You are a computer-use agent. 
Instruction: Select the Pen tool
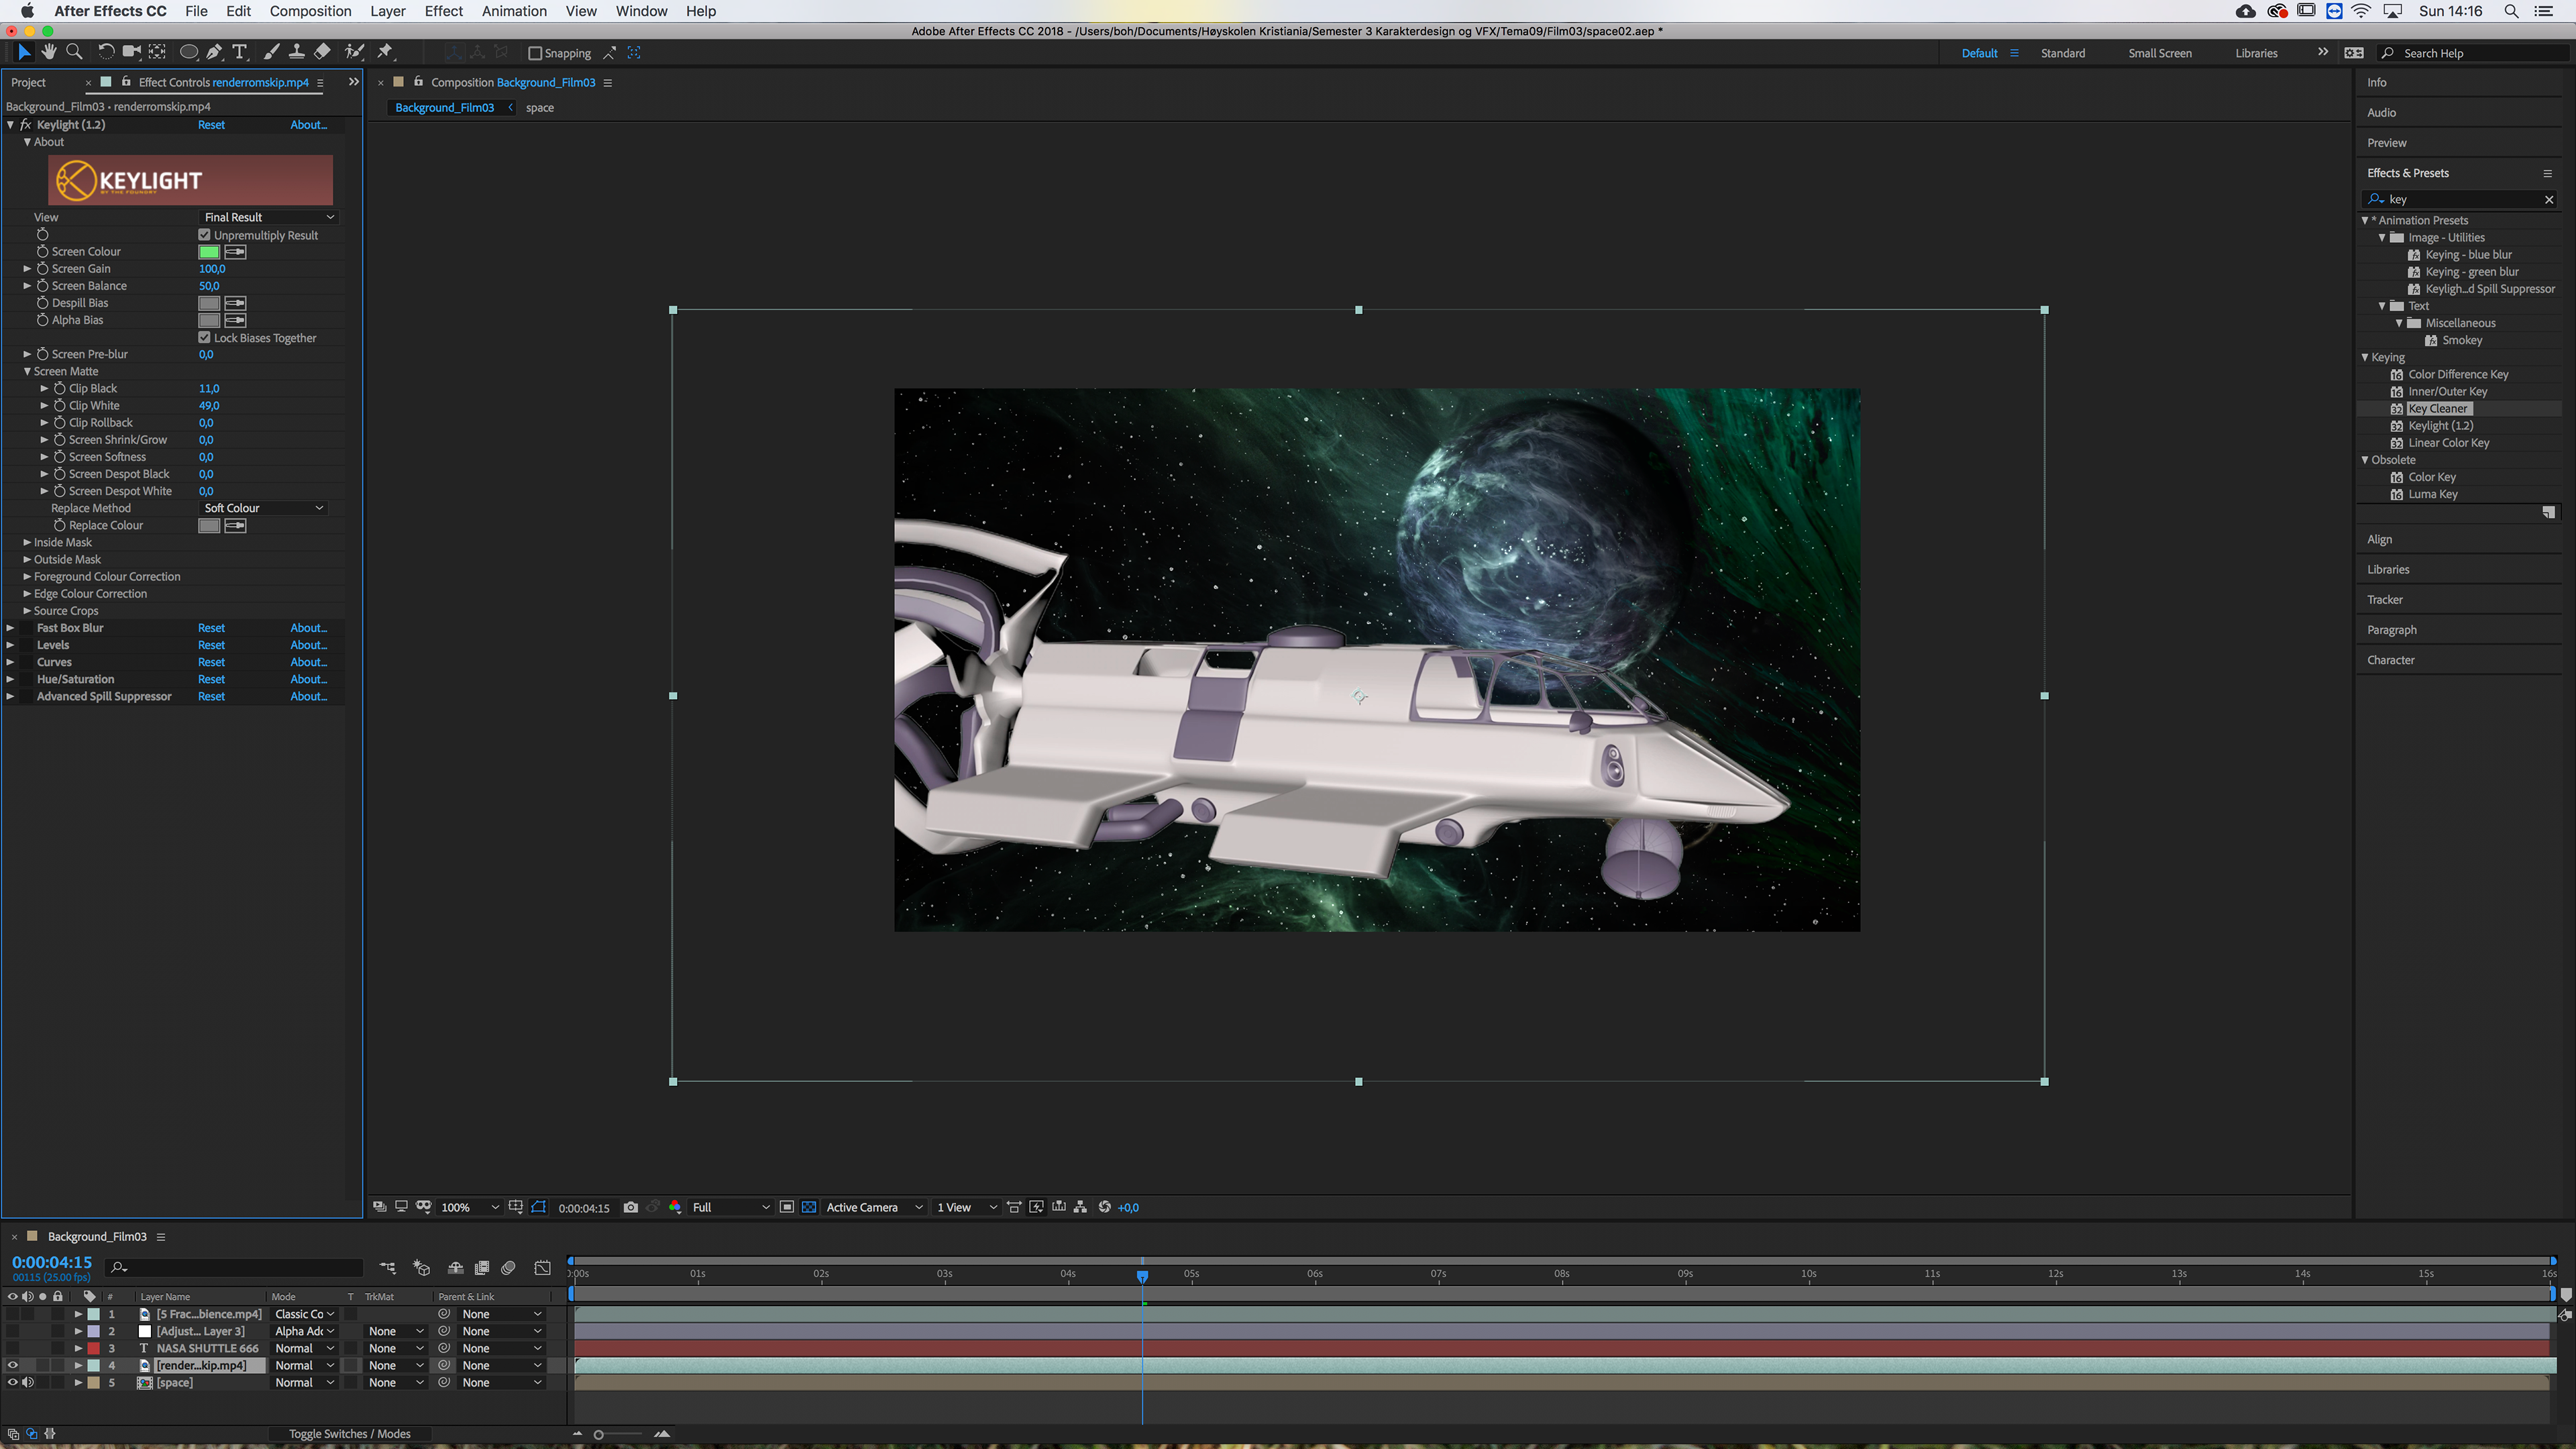coord(214,52)
